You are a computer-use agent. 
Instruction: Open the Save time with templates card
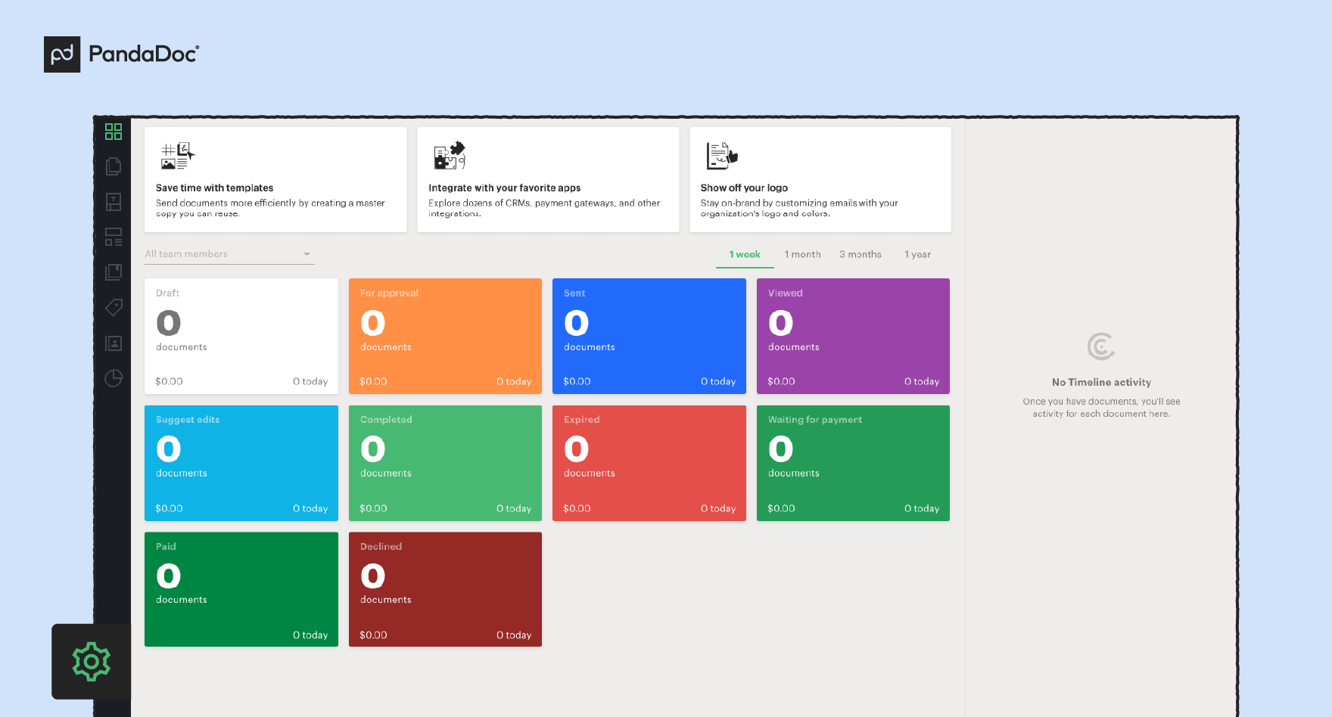275,180
